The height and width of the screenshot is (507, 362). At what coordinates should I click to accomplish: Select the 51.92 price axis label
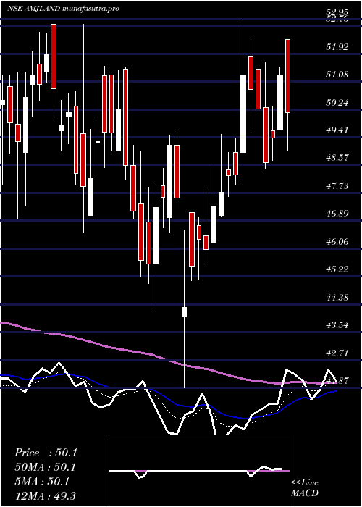(337, 47)
